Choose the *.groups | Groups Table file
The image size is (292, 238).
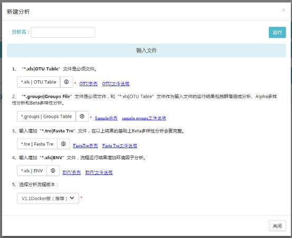pos(46,117)
